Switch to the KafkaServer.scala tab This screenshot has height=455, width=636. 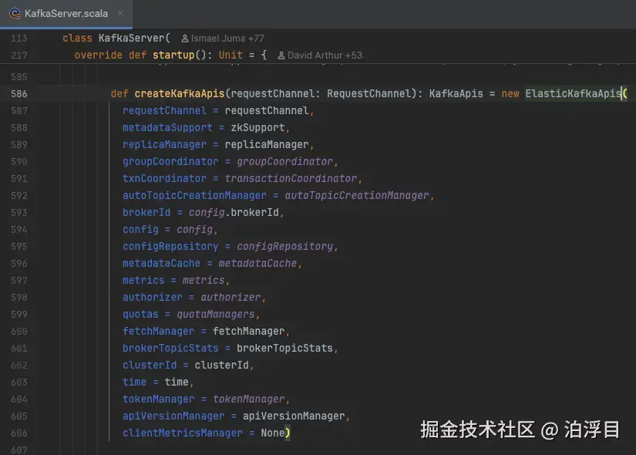(x=69, y=13)
